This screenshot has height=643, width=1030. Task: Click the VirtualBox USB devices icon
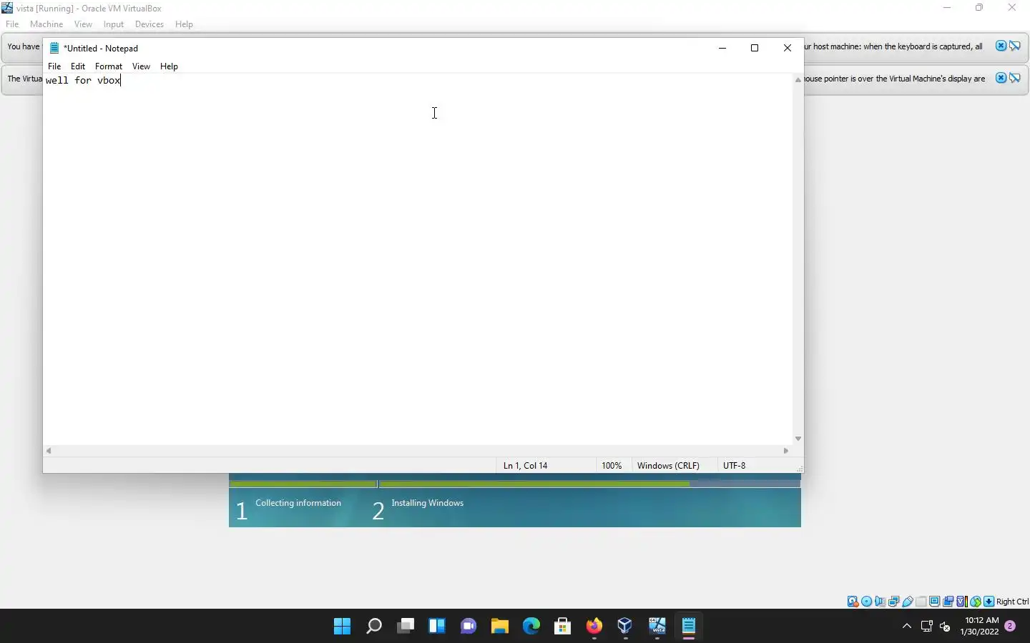907,602
